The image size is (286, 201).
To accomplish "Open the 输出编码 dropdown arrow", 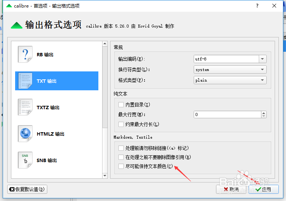I will (x=263, y=59).
